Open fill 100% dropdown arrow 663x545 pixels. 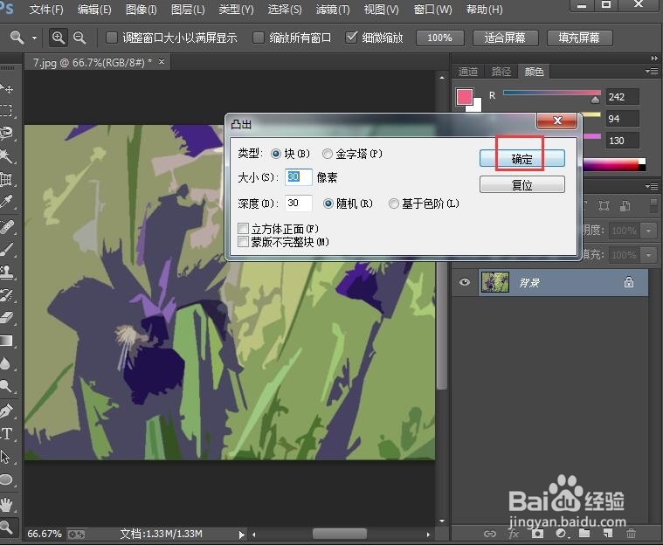(x=649, y=255)
